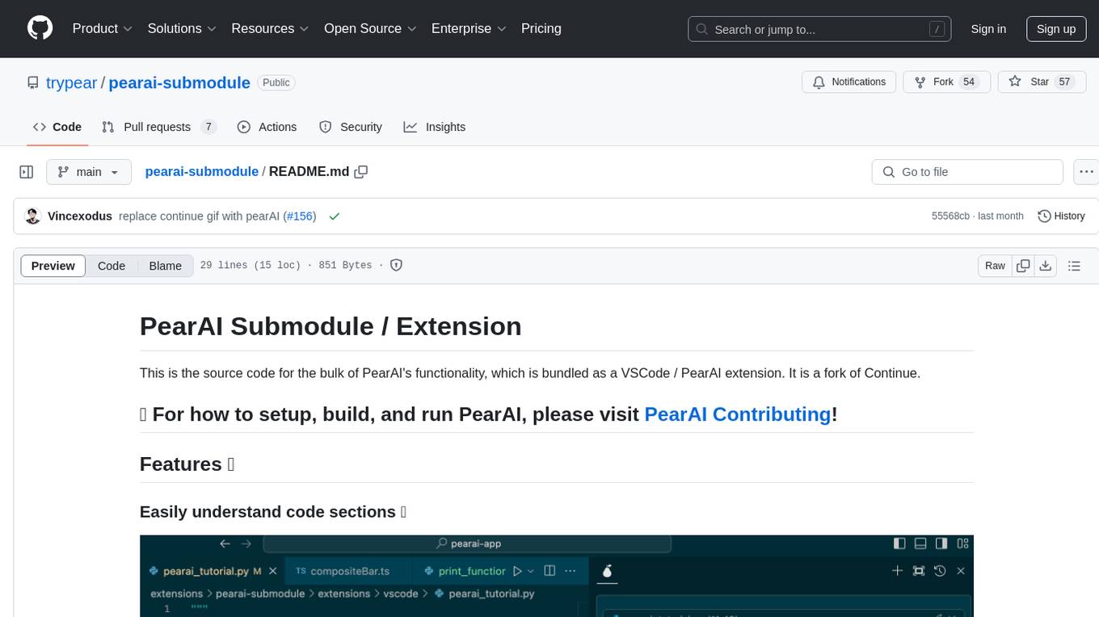The width and height of the screenshot is (1099, 617).
Task: Select the Blame view
Action: (165, 266)
